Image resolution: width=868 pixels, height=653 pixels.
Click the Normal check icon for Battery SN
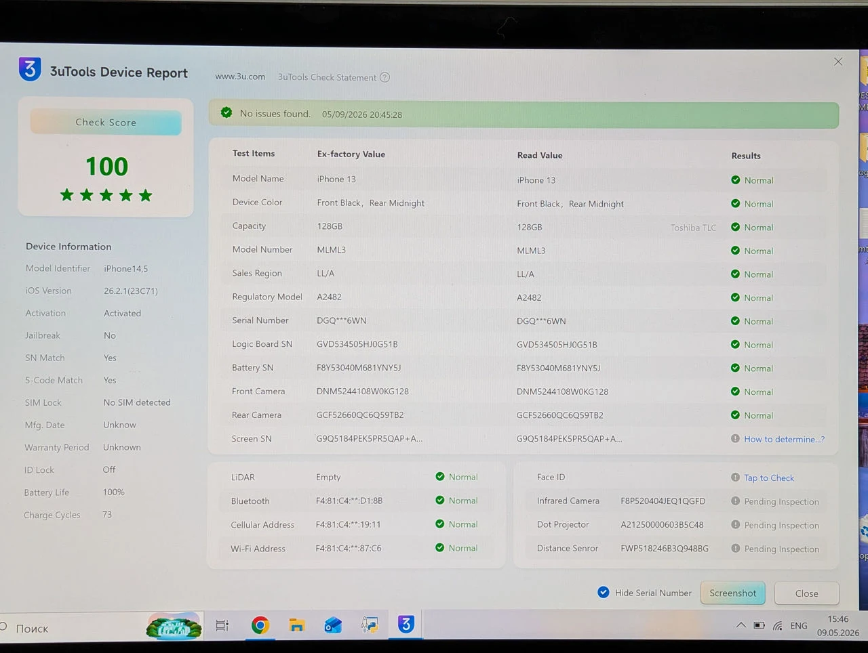click(736, 368)
